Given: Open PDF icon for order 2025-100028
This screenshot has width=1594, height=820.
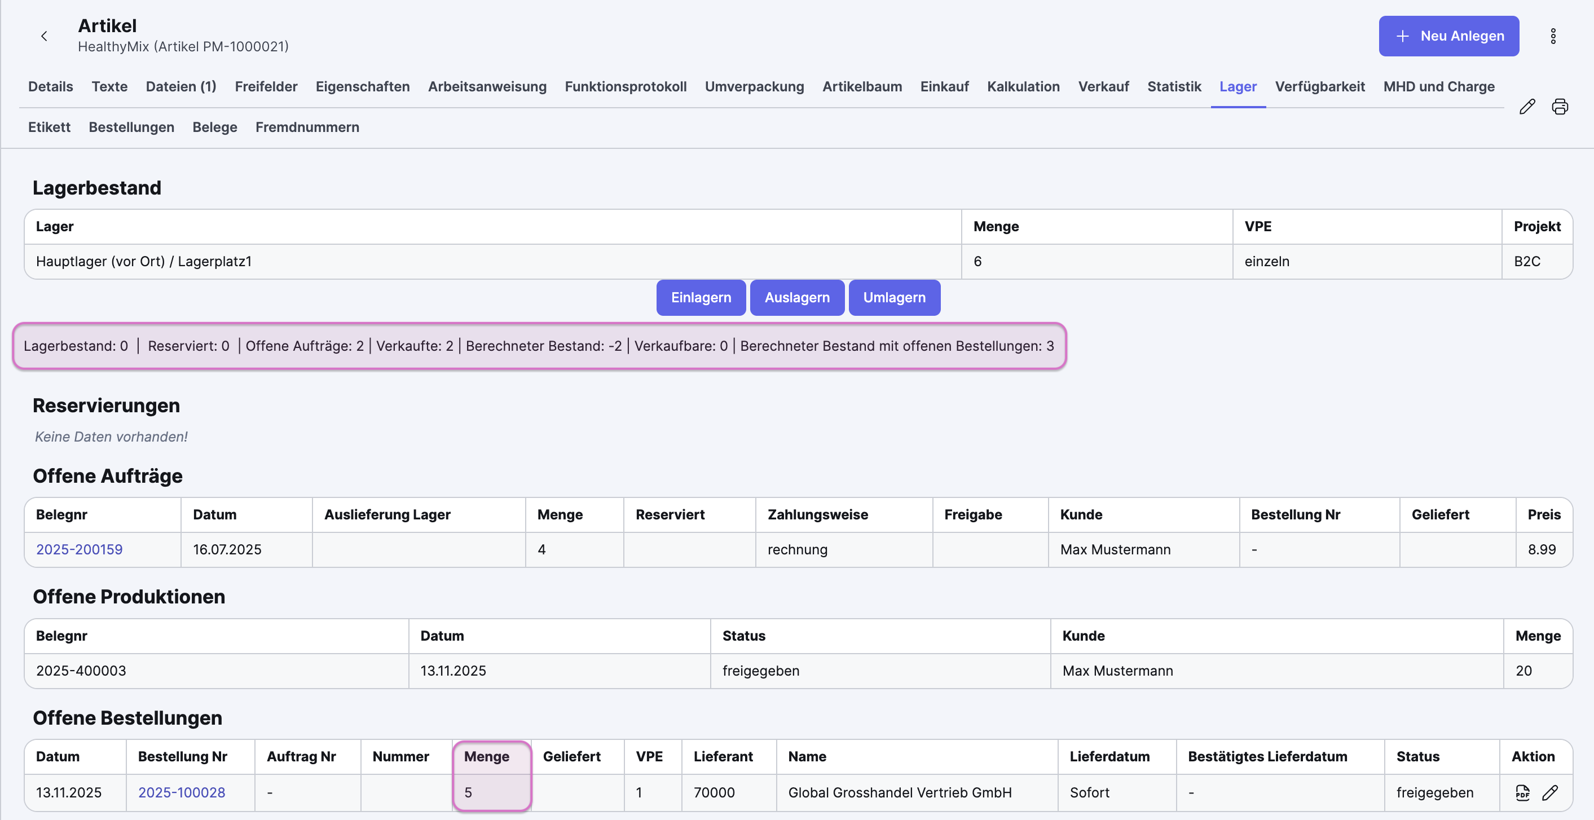Looking at the screenshot, I should pyautogui.click(x=1522, y=792).
